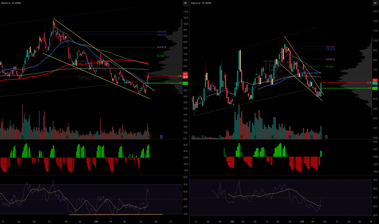Select red 21 W horizontal line, daily chart
This screenshot has height=224, width=379.
pos(161,76)
